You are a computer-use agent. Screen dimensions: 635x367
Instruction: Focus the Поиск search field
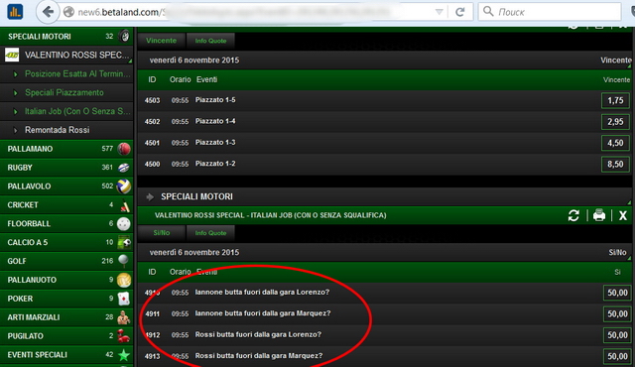(x=550, y=12)
